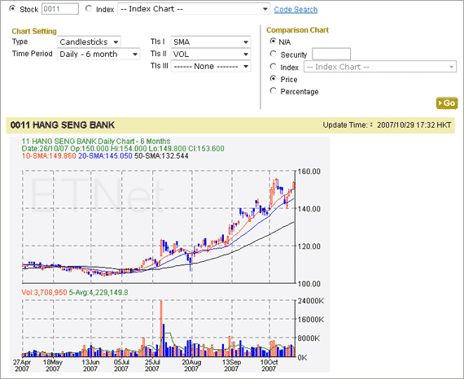Select the Stock radio button
This screenshot has height=379, width=464.
pyautogui.click(x=12, y=9)
